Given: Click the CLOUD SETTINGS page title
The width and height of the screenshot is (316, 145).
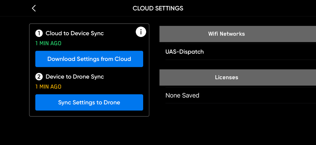Looking at the screenshot, I should [x=158, y=8].
